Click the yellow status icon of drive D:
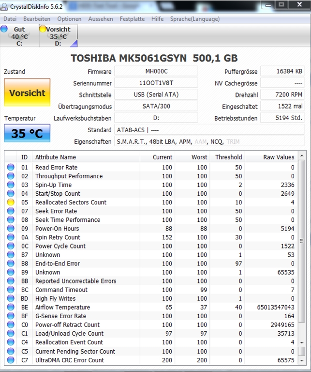The height and width of the screenshot is (372, 311). (x=43, y=29)
